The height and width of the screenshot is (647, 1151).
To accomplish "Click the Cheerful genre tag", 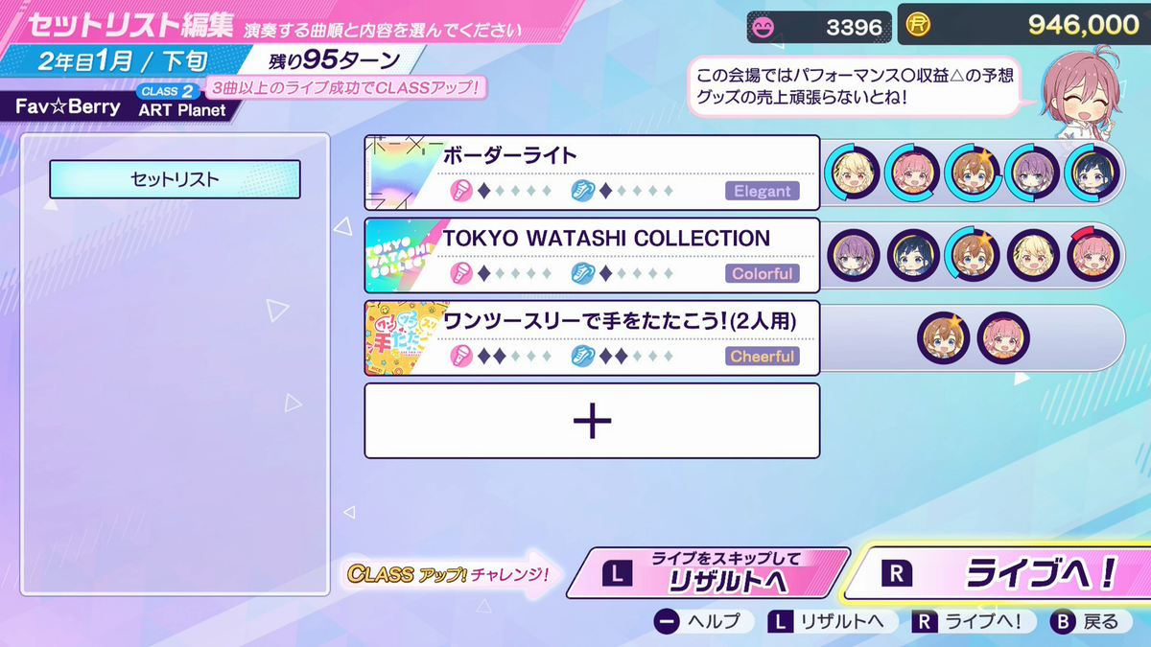I will (762, 356).
